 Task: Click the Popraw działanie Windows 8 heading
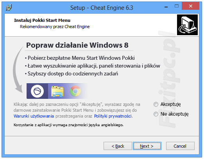tap(77, 45)
